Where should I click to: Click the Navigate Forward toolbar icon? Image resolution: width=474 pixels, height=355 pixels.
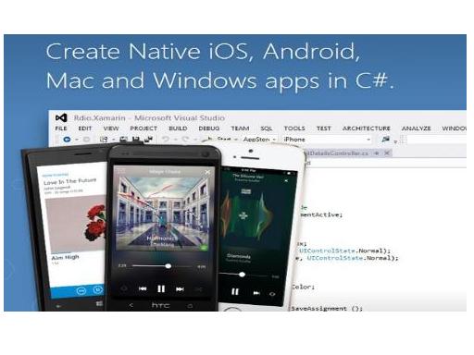tap(87, 140)
